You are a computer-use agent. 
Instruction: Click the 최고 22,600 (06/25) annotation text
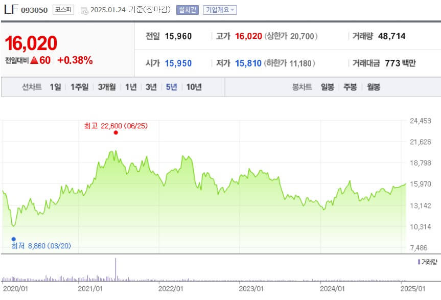point(116,126)
